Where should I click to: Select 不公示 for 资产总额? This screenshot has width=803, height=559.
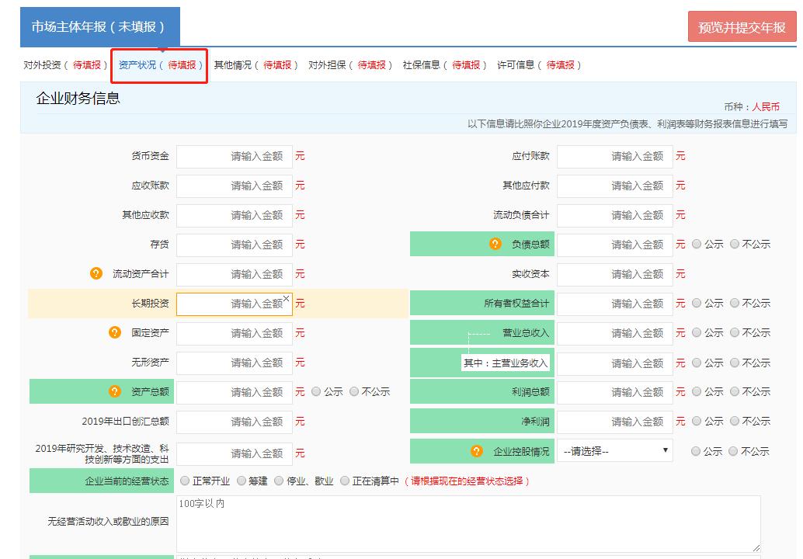click(354, 391)
